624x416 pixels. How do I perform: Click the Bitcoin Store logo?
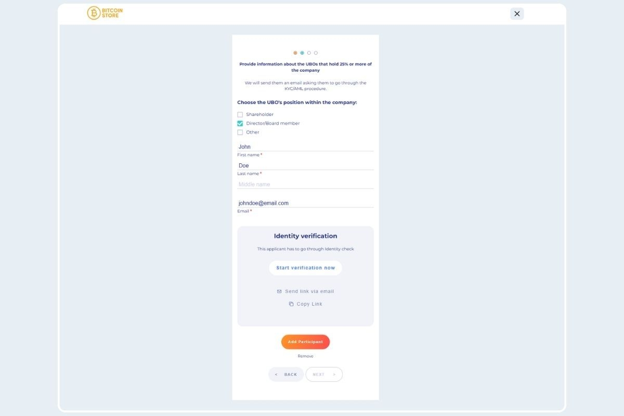click(105, 13)
